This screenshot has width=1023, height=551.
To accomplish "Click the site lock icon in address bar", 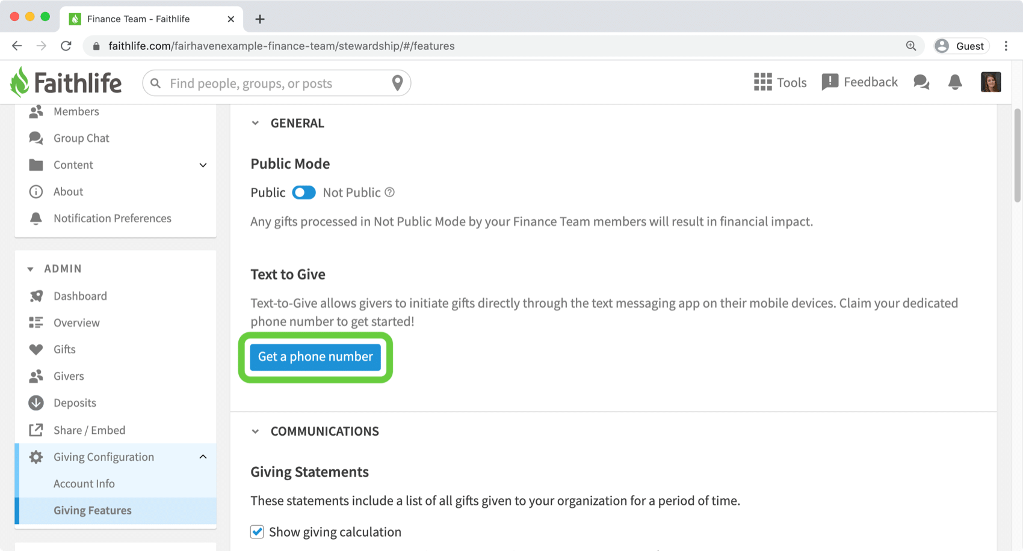I will 96,46.
